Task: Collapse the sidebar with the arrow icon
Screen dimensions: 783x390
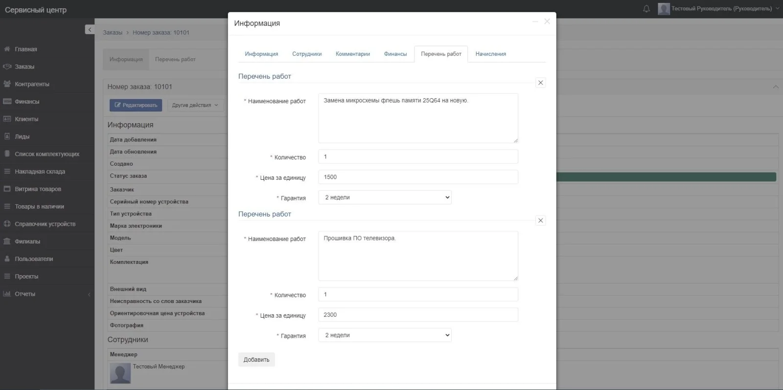Action: [90, 30]
